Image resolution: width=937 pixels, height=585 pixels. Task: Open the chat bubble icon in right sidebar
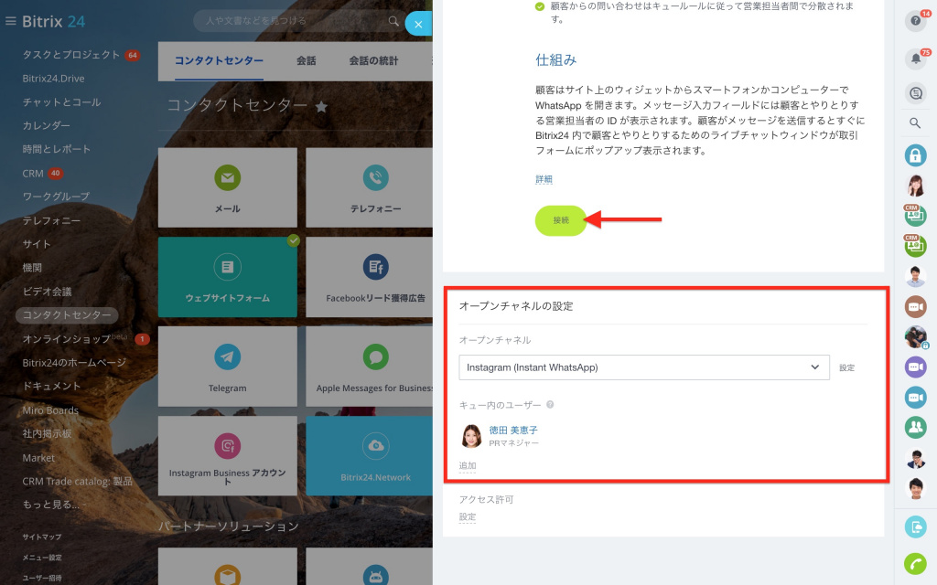915,93
